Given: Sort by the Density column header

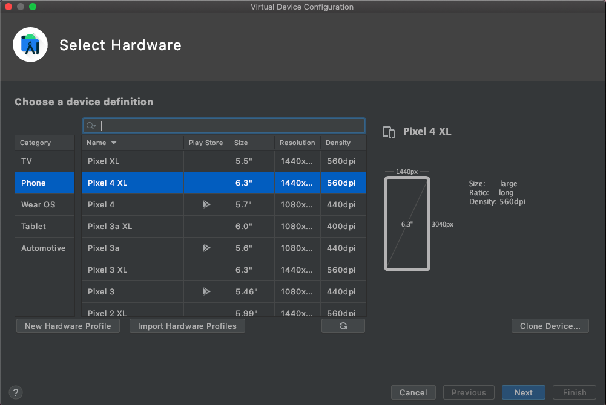Looking at the screenshot, I should (338, 143).
